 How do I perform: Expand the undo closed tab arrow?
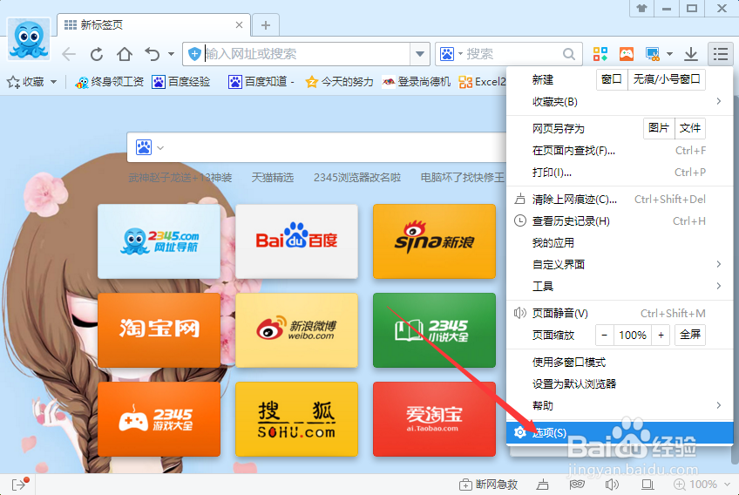click(x=171, y=54)
